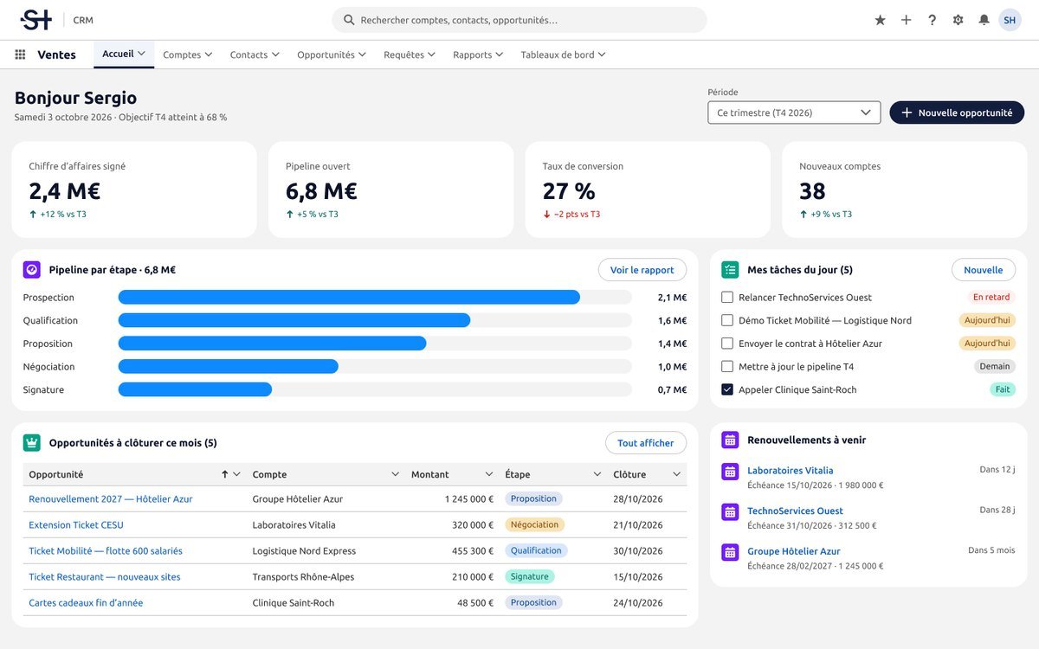This screenshot has width=1039, height=649.
Task: Click the calendar icon next to Laboratoires Vitalia
Action: click(730, 472)
